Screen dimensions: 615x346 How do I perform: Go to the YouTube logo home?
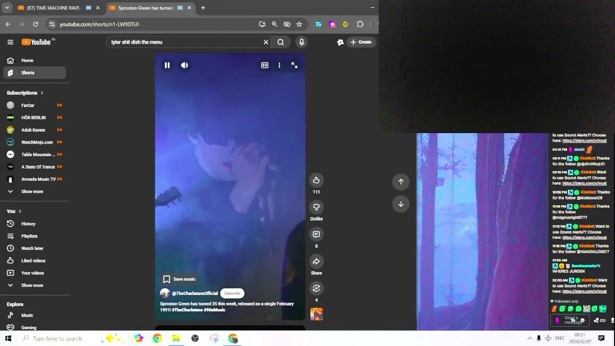pos(37,42)
